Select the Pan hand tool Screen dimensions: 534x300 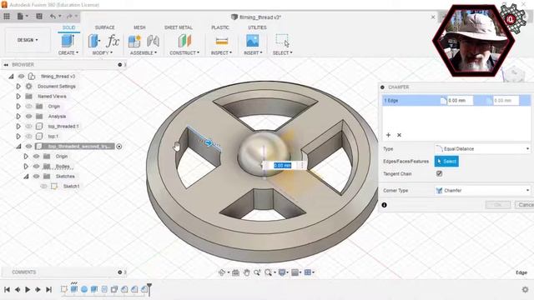pos(247,272)
